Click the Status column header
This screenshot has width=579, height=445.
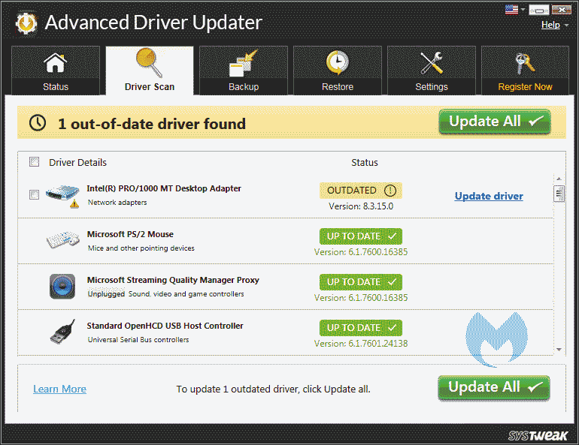pos(364,162)
